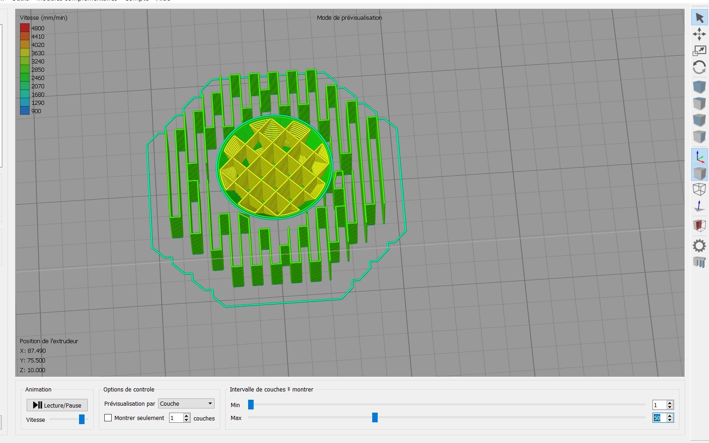Click the Position de l'extrudeur label

click(49, 341)
